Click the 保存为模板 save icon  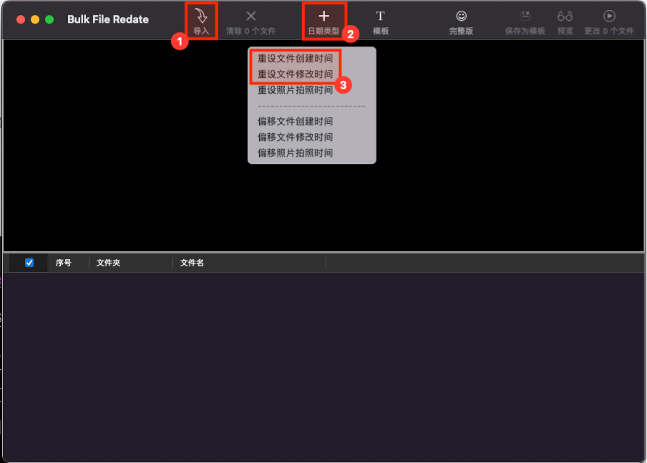[x=525, y=16]
